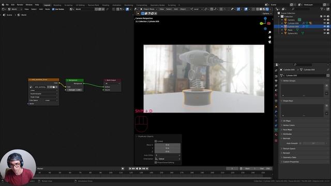Open the Render menu

pyautogui.click(x=20, y=5)
